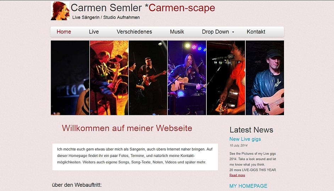Image resolution: width=334 pixels, height=191 pixels.
Task: Click the red-haired singer logo image
Action: tap(60, 11)
